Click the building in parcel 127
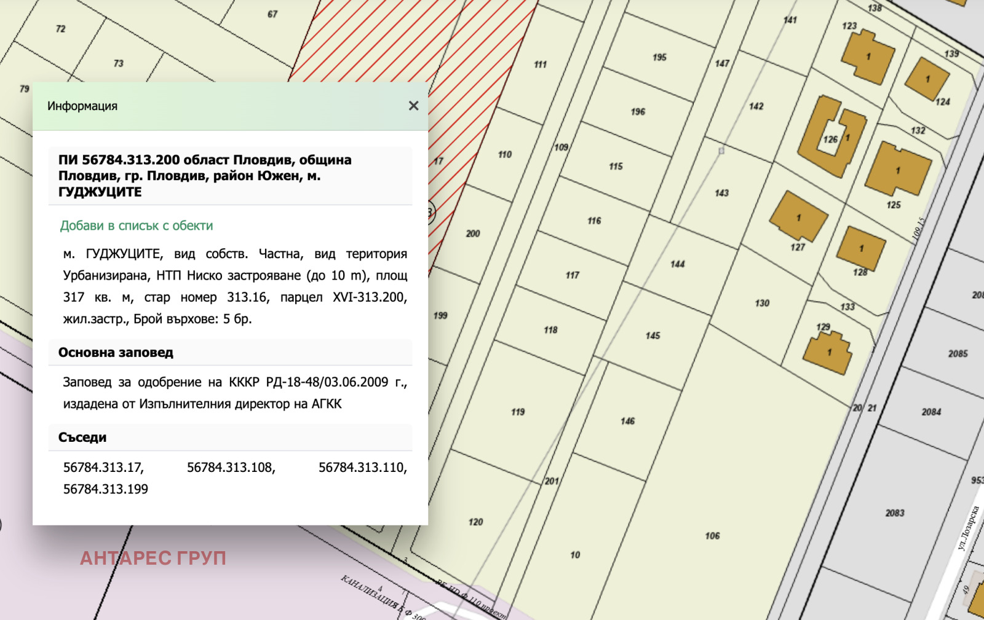984x620 pixels. click(799, 216)
